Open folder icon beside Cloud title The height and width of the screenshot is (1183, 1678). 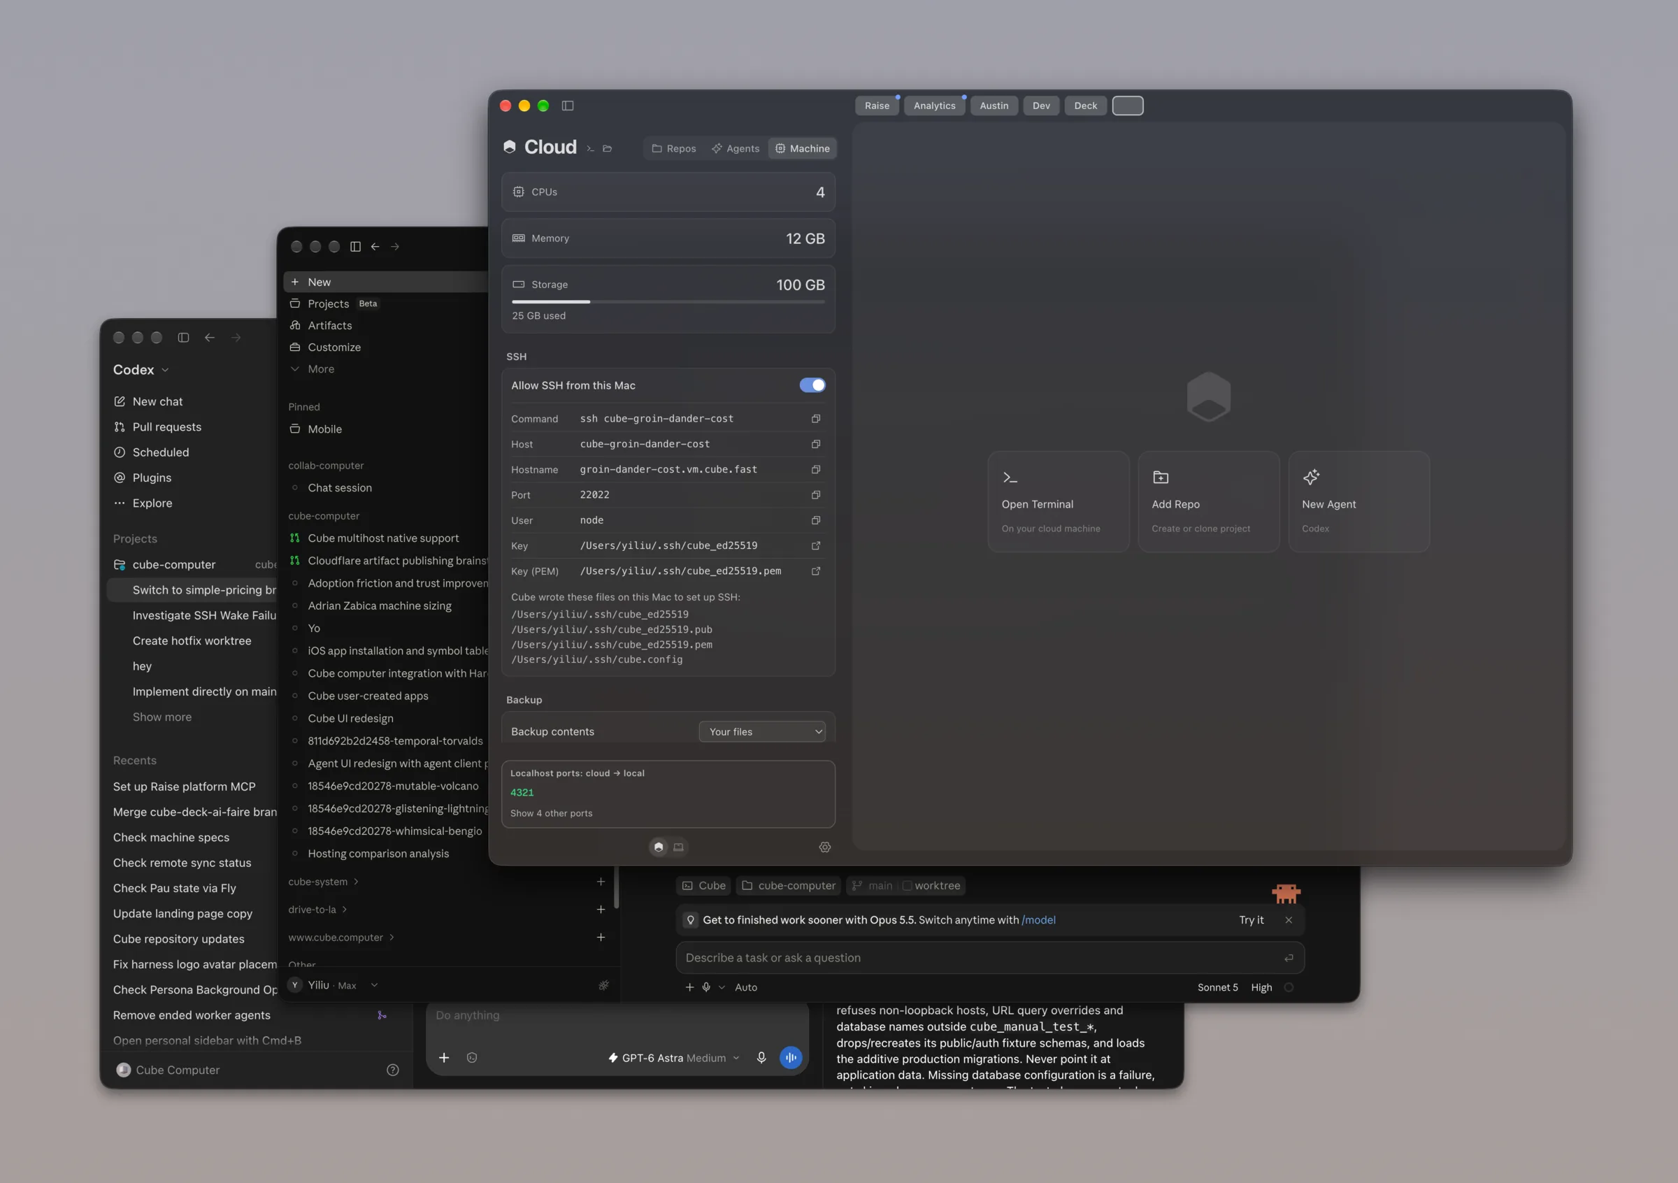608,148
